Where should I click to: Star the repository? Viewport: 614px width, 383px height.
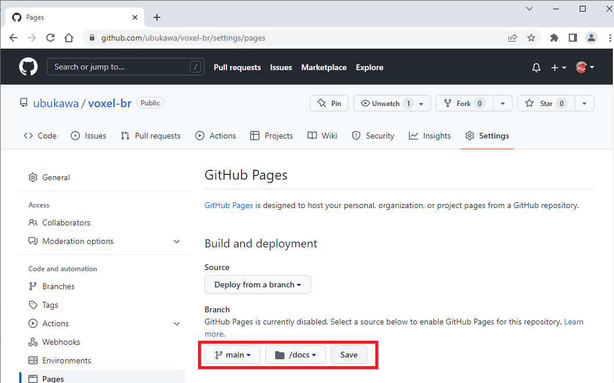point(546,103)
